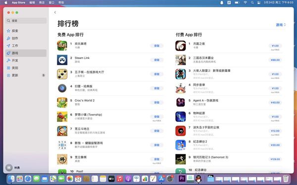Open the 编辑 menu
The image size is (297, 185).
pyautogui.click(x=32, y=2)
